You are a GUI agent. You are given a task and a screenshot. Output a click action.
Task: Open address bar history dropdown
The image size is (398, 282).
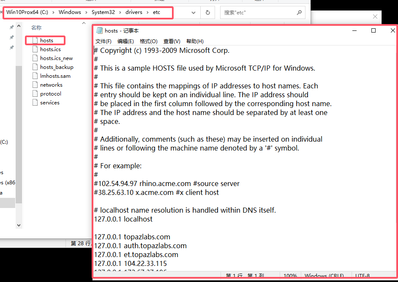pos(194,12)
